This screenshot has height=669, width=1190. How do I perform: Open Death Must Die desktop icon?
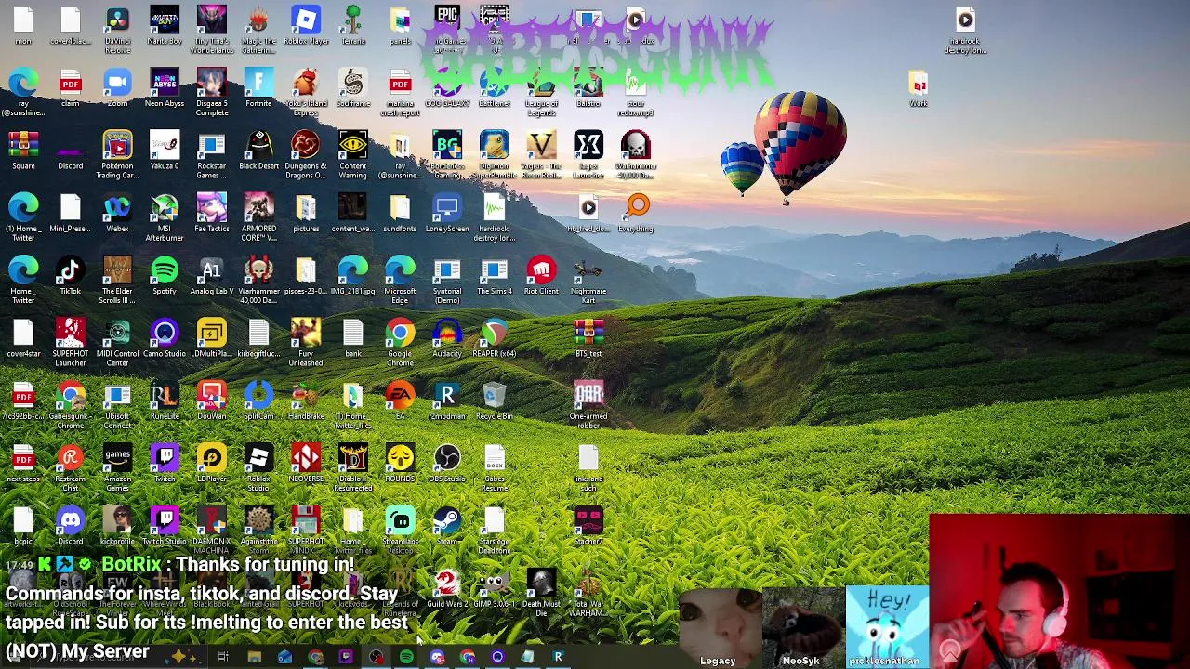coord(541,592)
